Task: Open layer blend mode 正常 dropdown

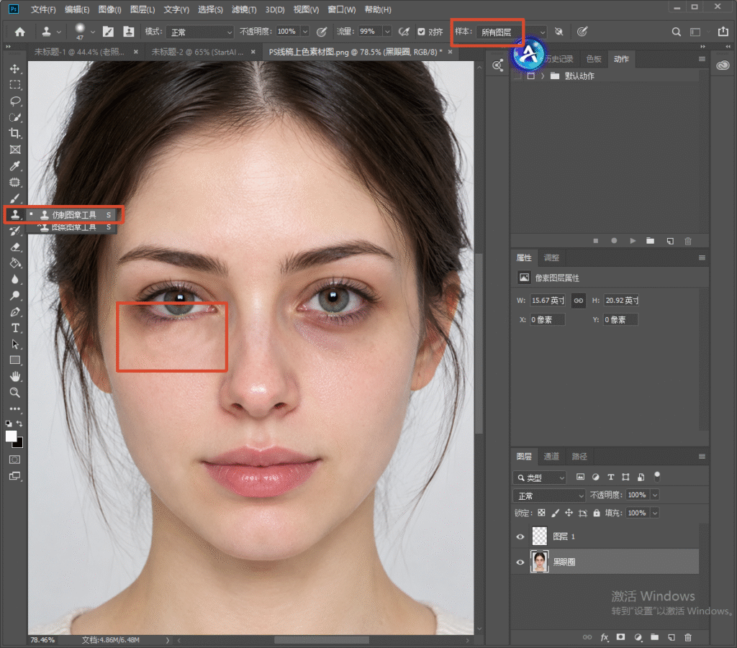Action: point(549,496)
